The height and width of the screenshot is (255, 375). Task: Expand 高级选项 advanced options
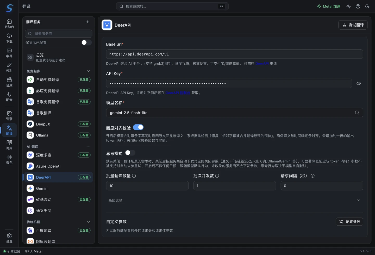tap(234, 200)
